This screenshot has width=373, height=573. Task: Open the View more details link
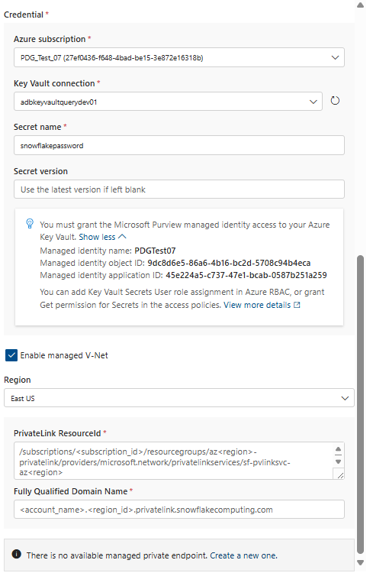257,305
